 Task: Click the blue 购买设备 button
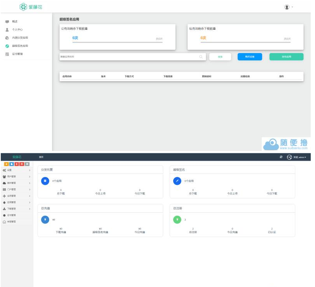coord(250,57)
